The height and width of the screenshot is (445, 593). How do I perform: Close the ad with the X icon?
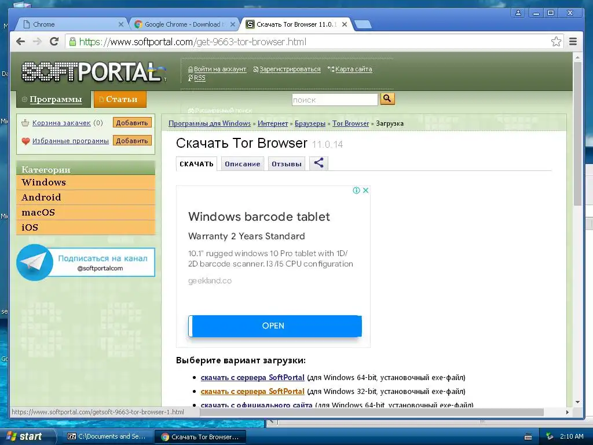(x=365, y=190)
